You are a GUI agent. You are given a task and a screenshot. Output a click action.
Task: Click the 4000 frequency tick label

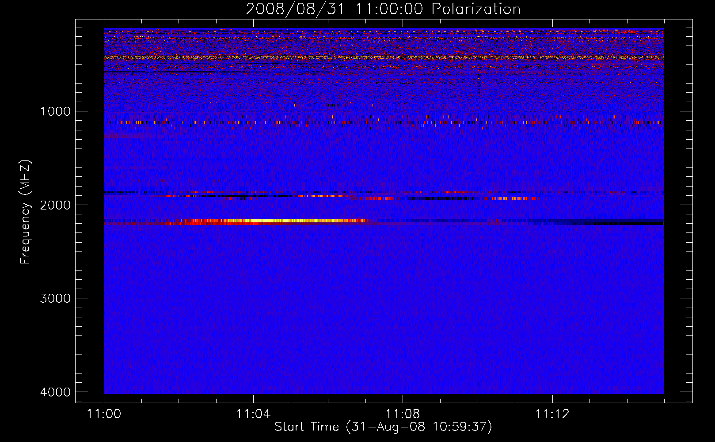coord(55,392)
